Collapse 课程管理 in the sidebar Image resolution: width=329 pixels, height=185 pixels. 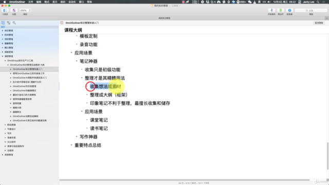pos(3,56)
